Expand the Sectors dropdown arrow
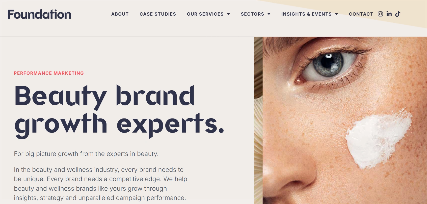The image size is (427, 204). (269, 14)
